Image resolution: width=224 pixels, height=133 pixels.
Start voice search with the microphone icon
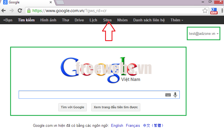click(175, 95)
